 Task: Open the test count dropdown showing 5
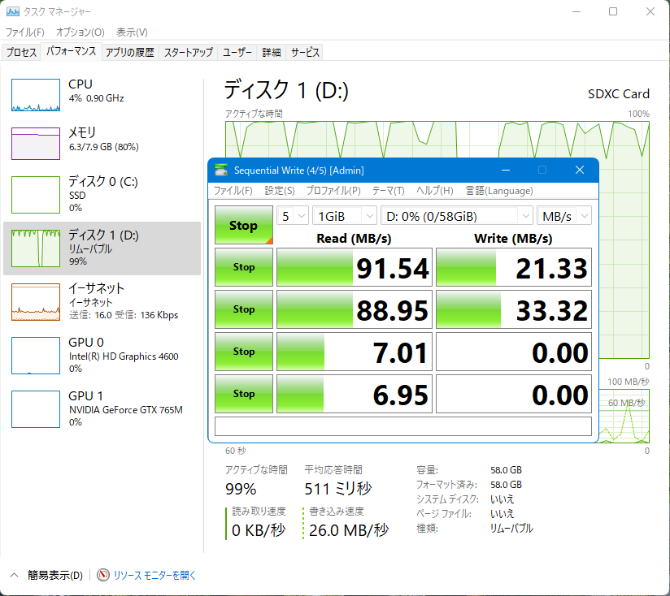(x=293, y=216)
